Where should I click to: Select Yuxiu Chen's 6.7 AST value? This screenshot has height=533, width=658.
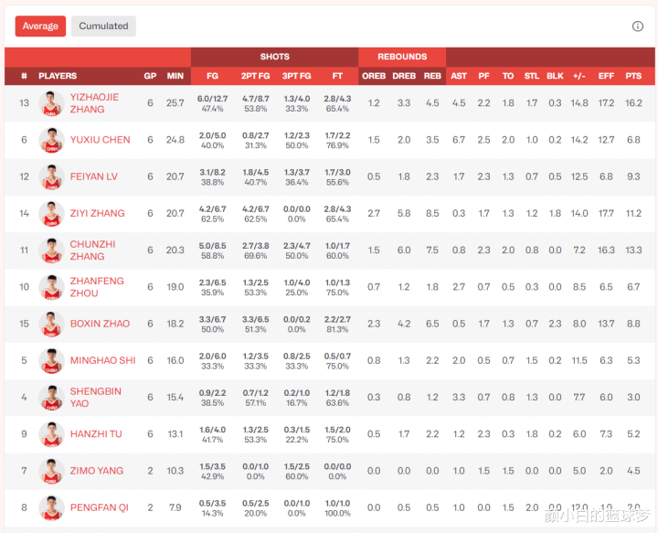459,140
